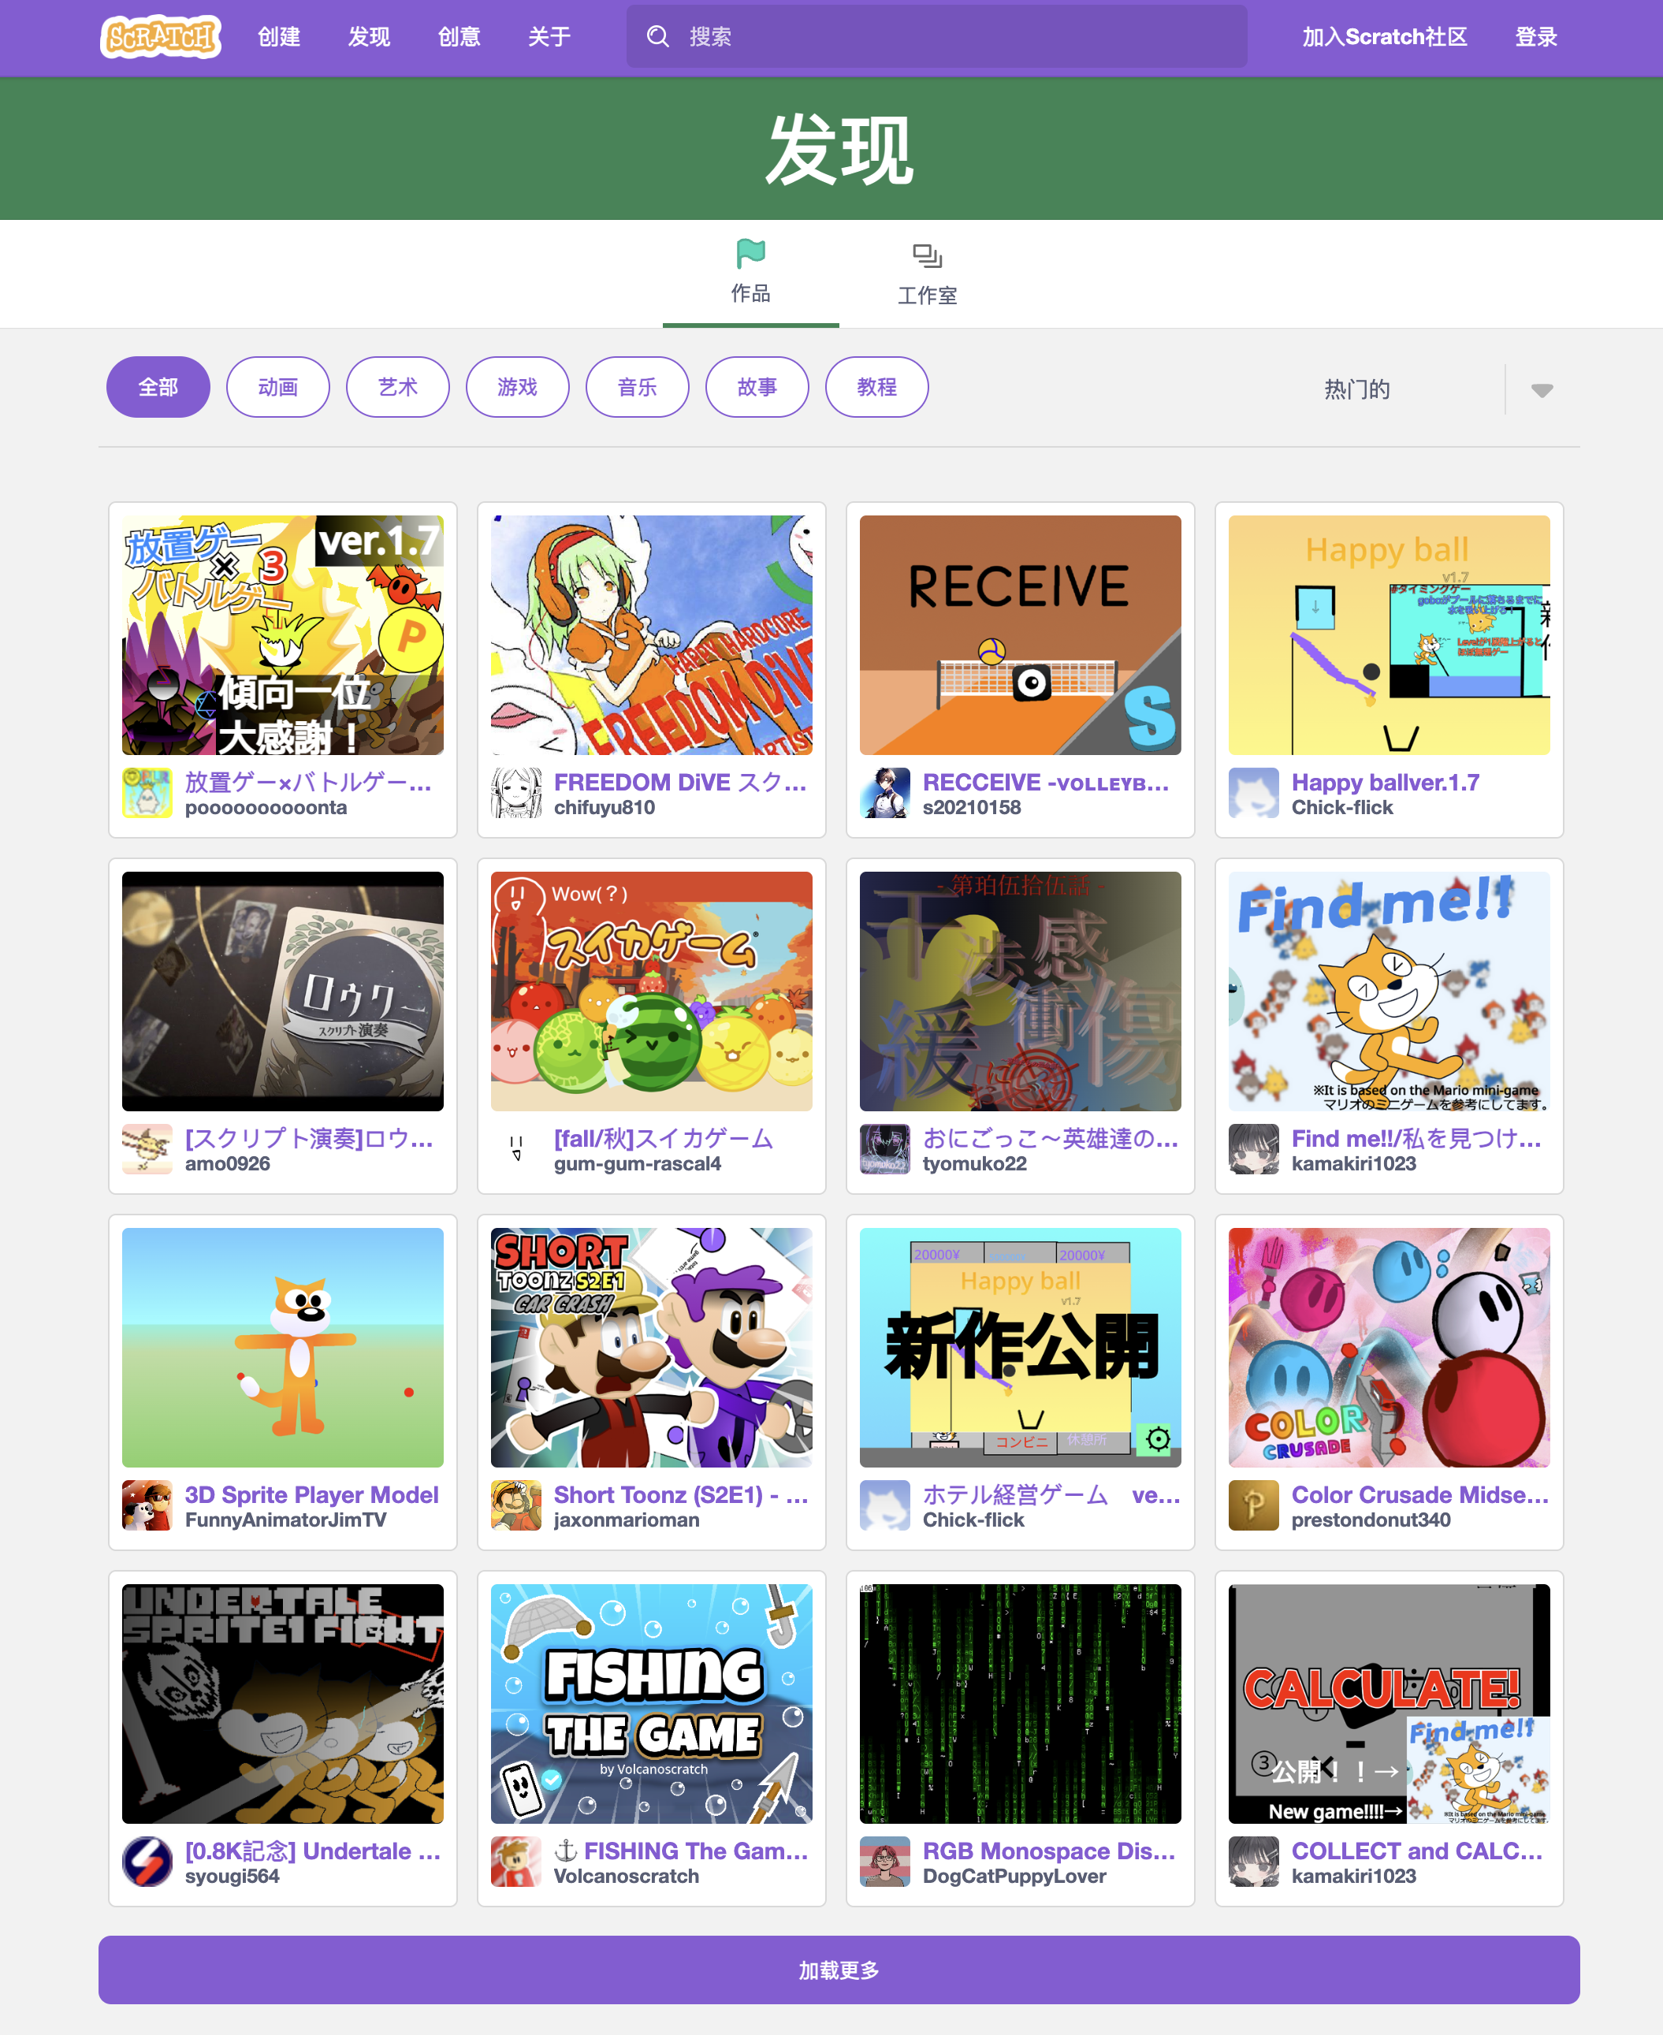Screen dimensions: 1663x2035
Task: Open chifuyu810's user avatar
Action: (515, 792)
